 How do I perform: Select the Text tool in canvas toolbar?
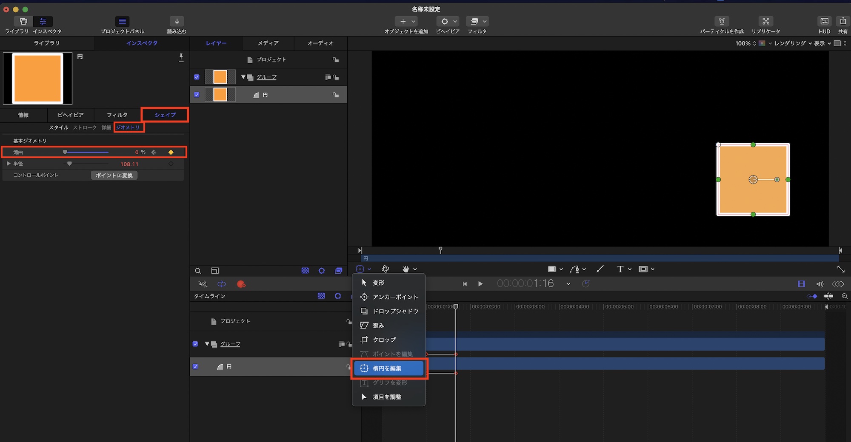click(620, 269)
